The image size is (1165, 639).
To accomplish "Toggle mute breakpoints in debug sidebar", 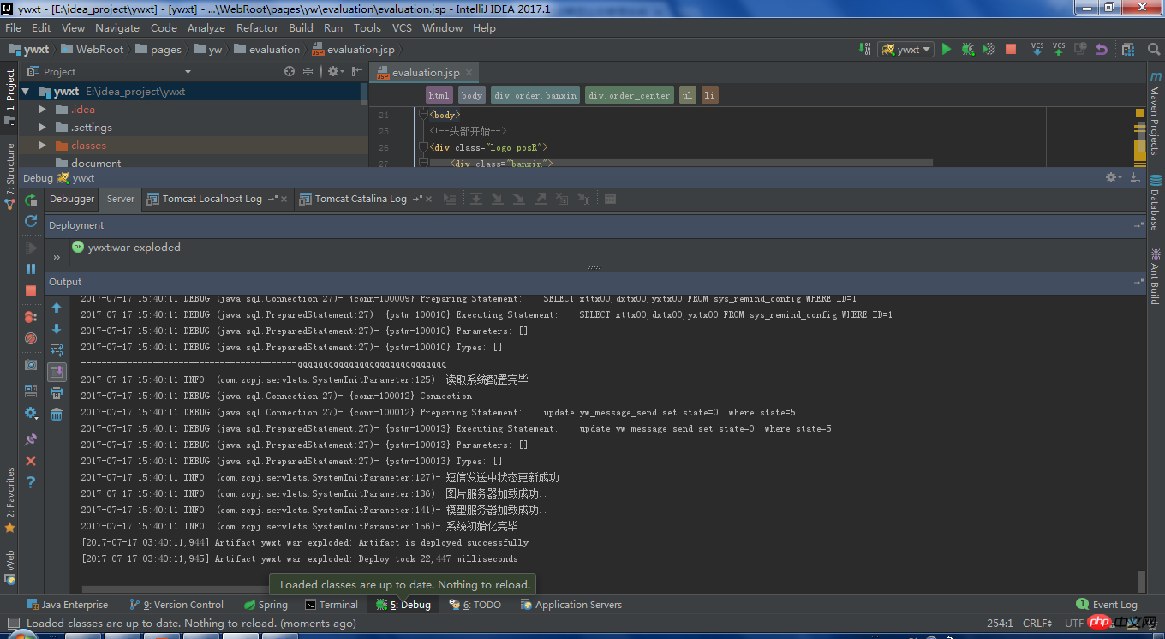I will point(31,338).
